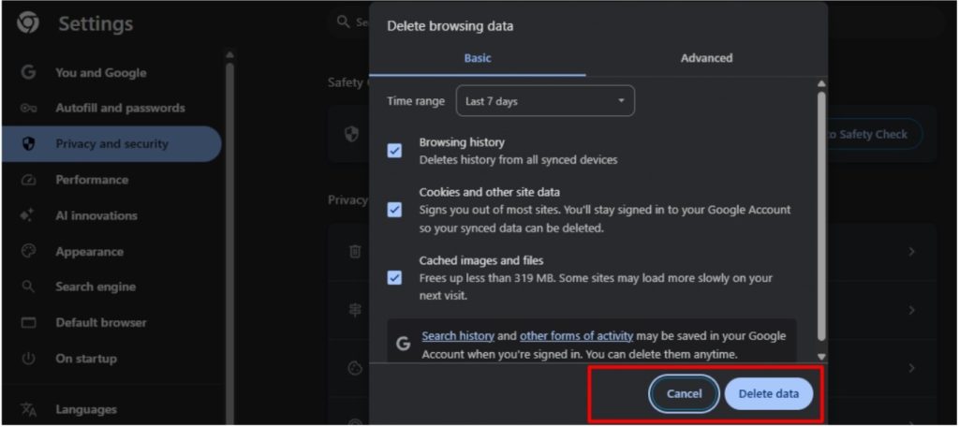Screen dimensions: 959x427
Task: Expand first Privacy row chevron behind dialog
Action: tap(911, 252)
